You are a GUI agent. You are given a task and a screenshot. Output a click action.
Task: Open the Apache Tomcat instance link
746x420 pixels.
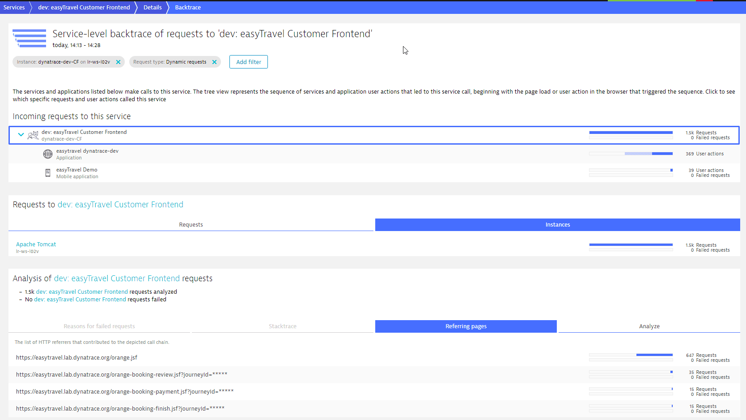pyautogui.click(x=36, y=244)
